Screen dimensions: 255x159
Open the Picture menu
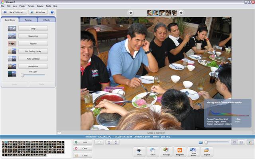tap(31, 6)
